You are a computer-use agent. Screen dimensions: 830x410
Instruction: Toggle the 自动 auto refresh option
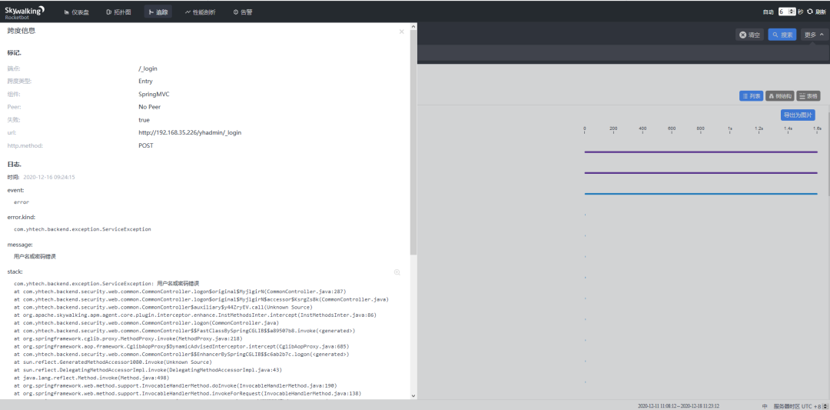tap(768, 12)
